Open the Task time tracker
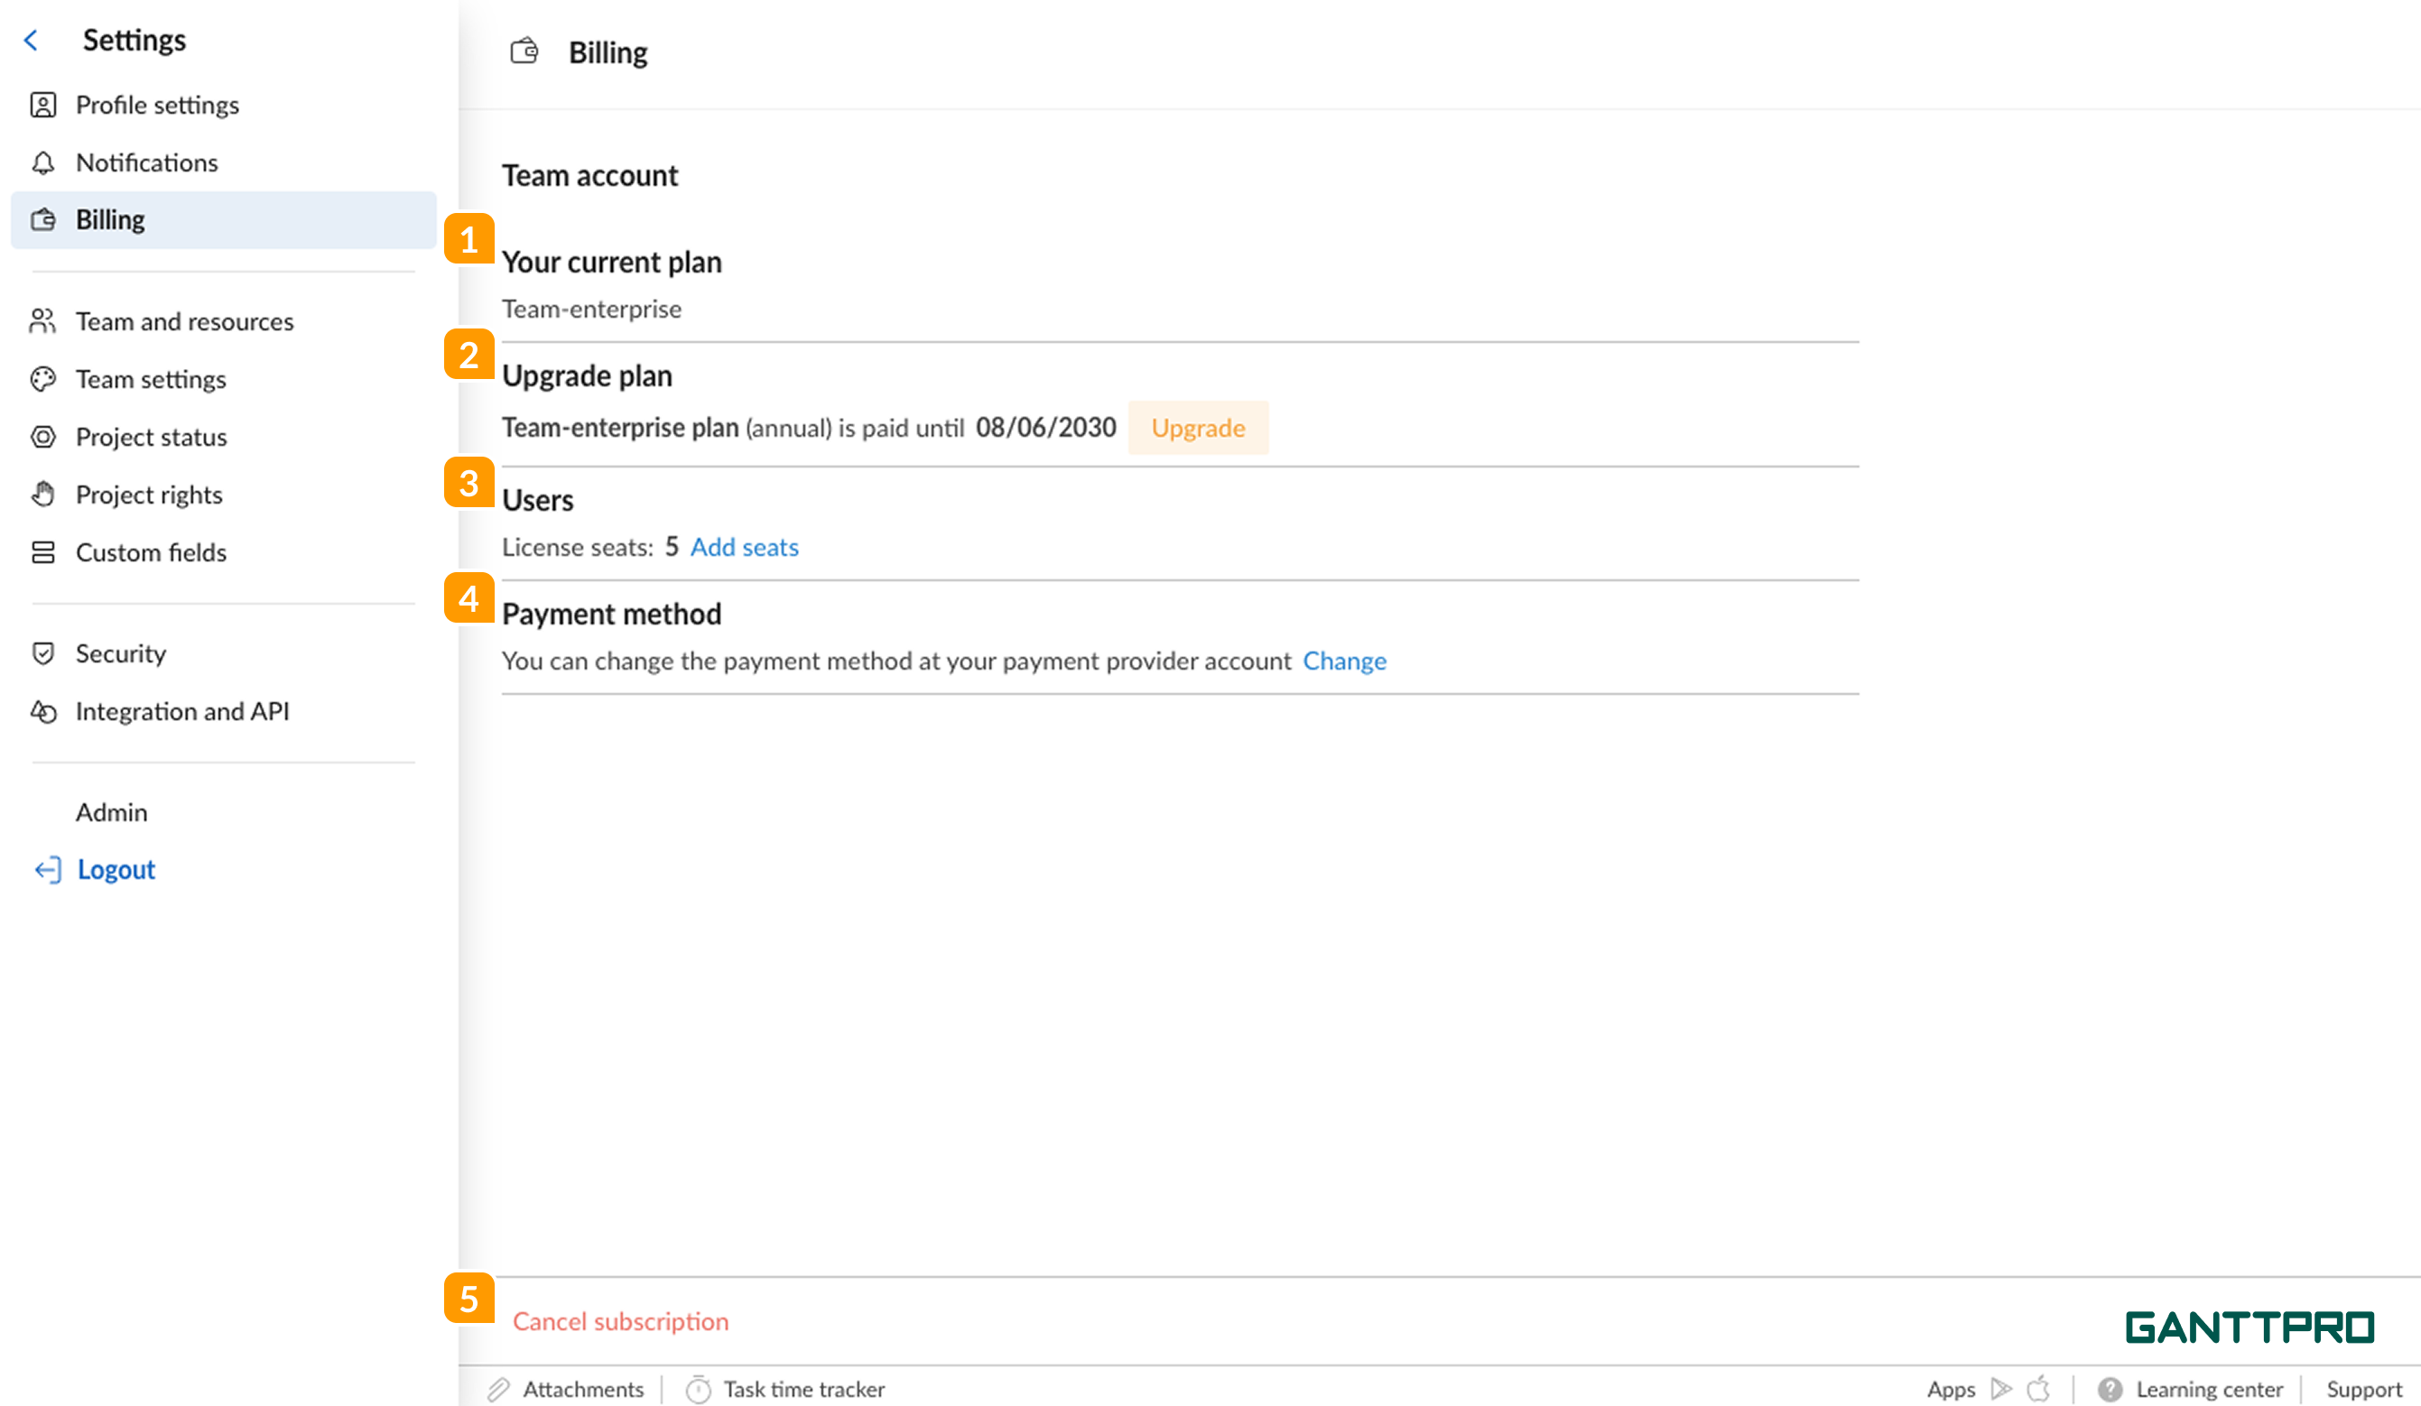The height and width of the screenshot is (1406, 2421). click(x=804, y=1389)
